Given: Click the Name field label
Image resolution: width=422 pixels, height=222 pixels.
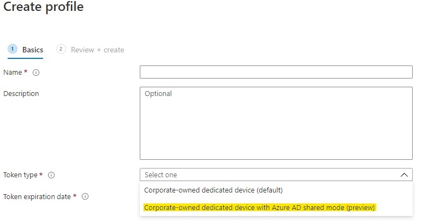Looking at the screenshot, I should 13,72.
